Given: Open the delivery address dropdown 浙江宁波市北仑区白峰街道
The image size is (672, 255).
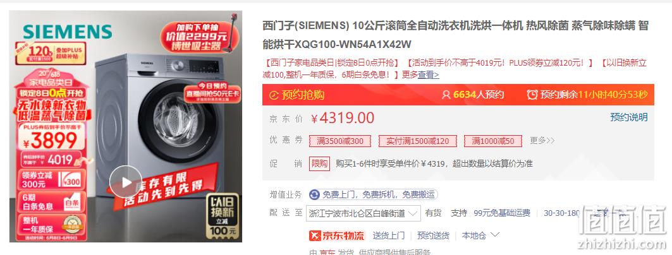Looking at the screenshot, I should coord(363,213).
